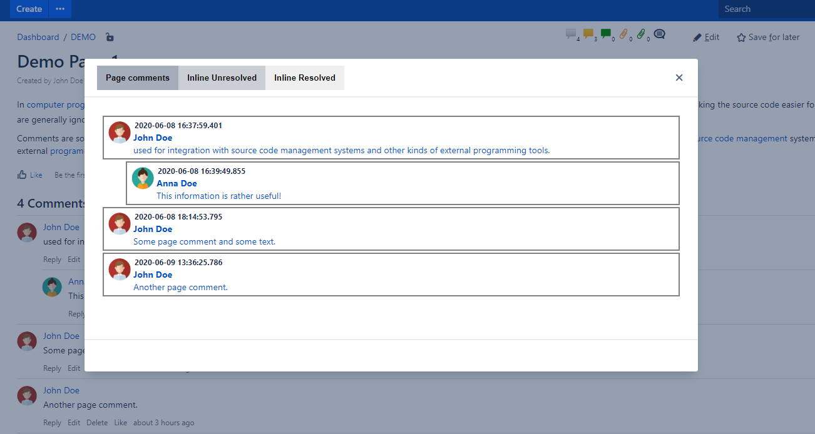Like the Another page comment
Screen dimensions: 815x434
click(x=120, y=422)
